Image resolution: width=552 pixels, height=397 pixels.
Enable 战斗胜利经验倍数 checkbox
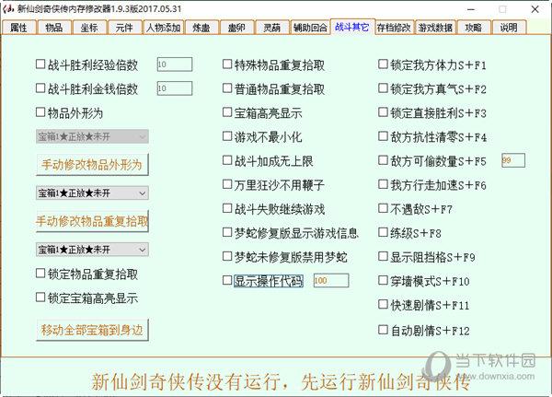point(40,64)
